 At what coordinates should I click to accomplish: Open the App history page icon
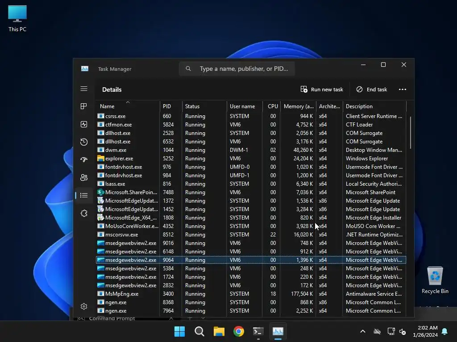pyautogui.click(x=84, y=142)
